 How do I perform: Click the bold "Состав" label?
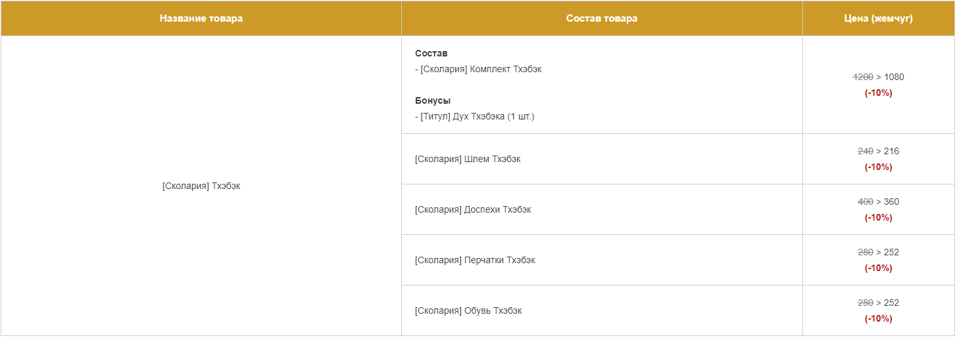tap(431, 53)
